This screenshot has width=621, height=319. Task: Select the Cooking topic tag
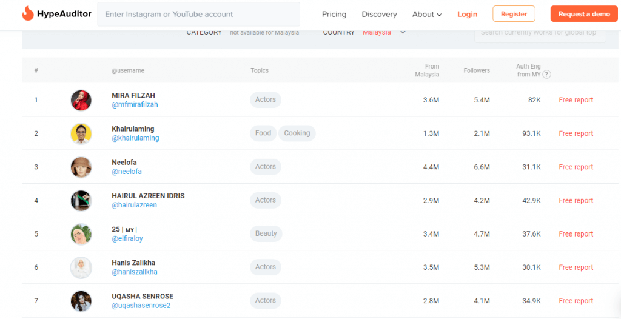tap(297, 133)
